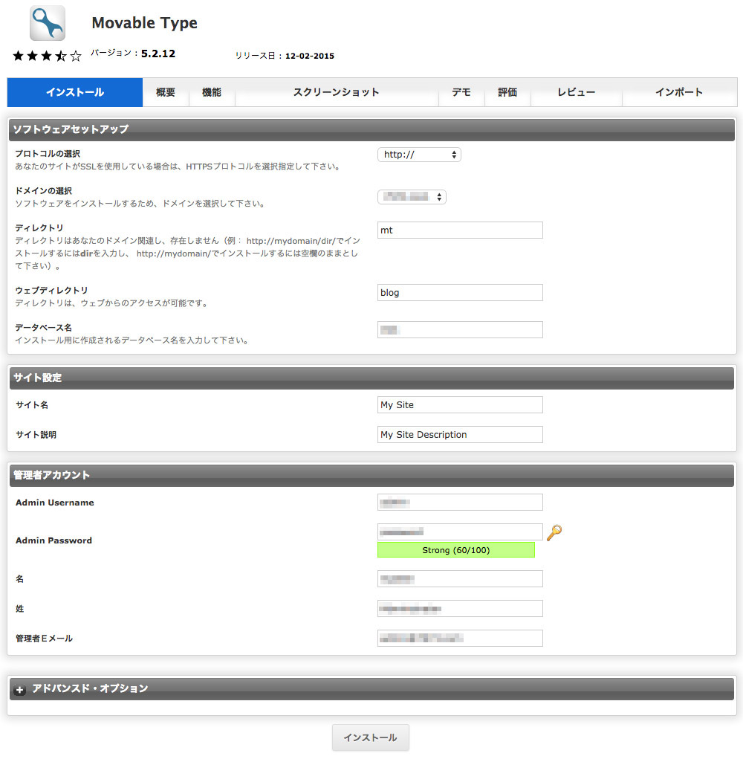Select the インポート tab
This screenshot has height=759, width=743.
pos(678,93)
